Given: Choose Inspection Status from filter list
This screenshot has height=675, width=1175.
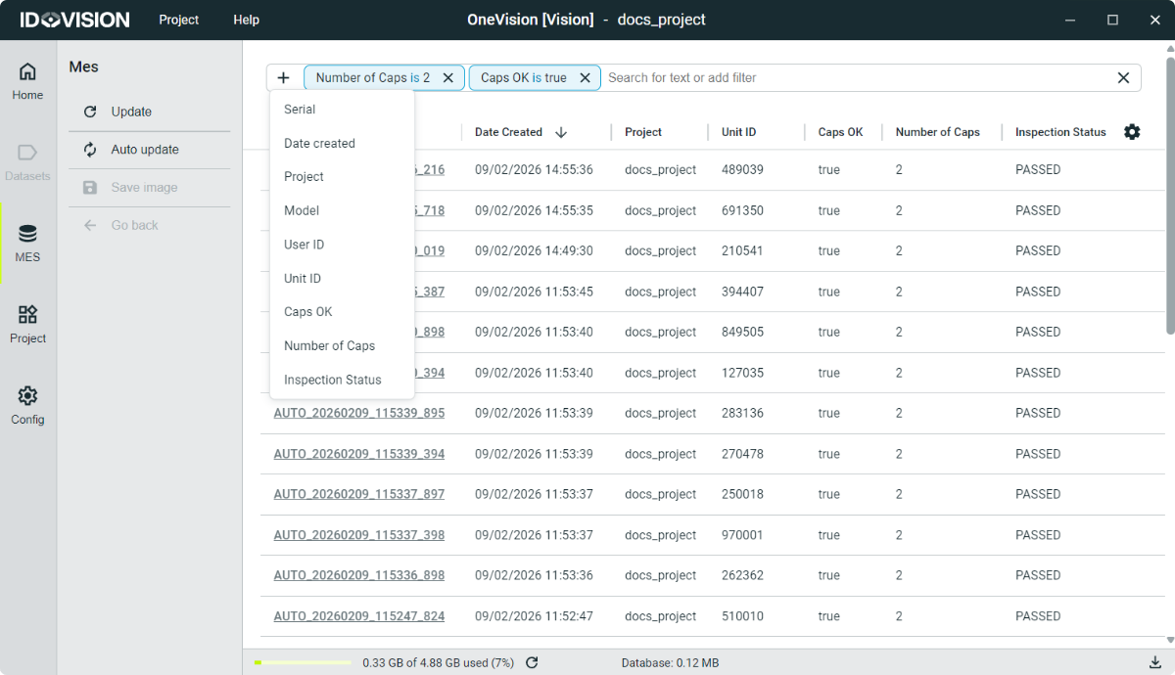Looking at the screenshot, I should click(x=332, y=380).
